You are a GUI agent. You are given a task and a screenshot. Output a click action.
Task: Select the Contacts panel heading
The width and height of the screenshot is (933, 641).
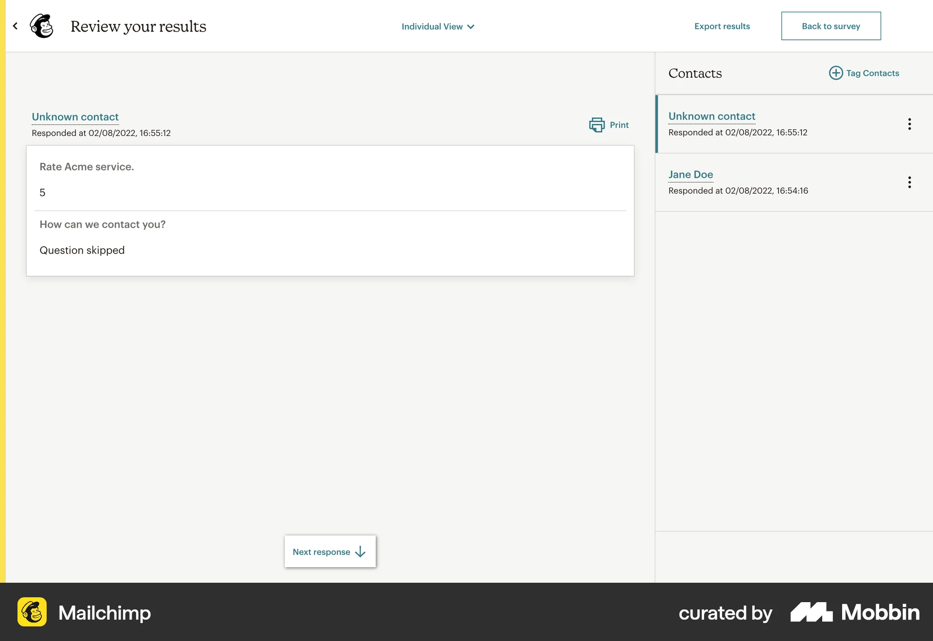click(x=695, y=73)
